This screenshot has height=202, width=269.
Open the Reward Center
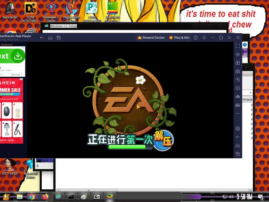tap(151, 38)
